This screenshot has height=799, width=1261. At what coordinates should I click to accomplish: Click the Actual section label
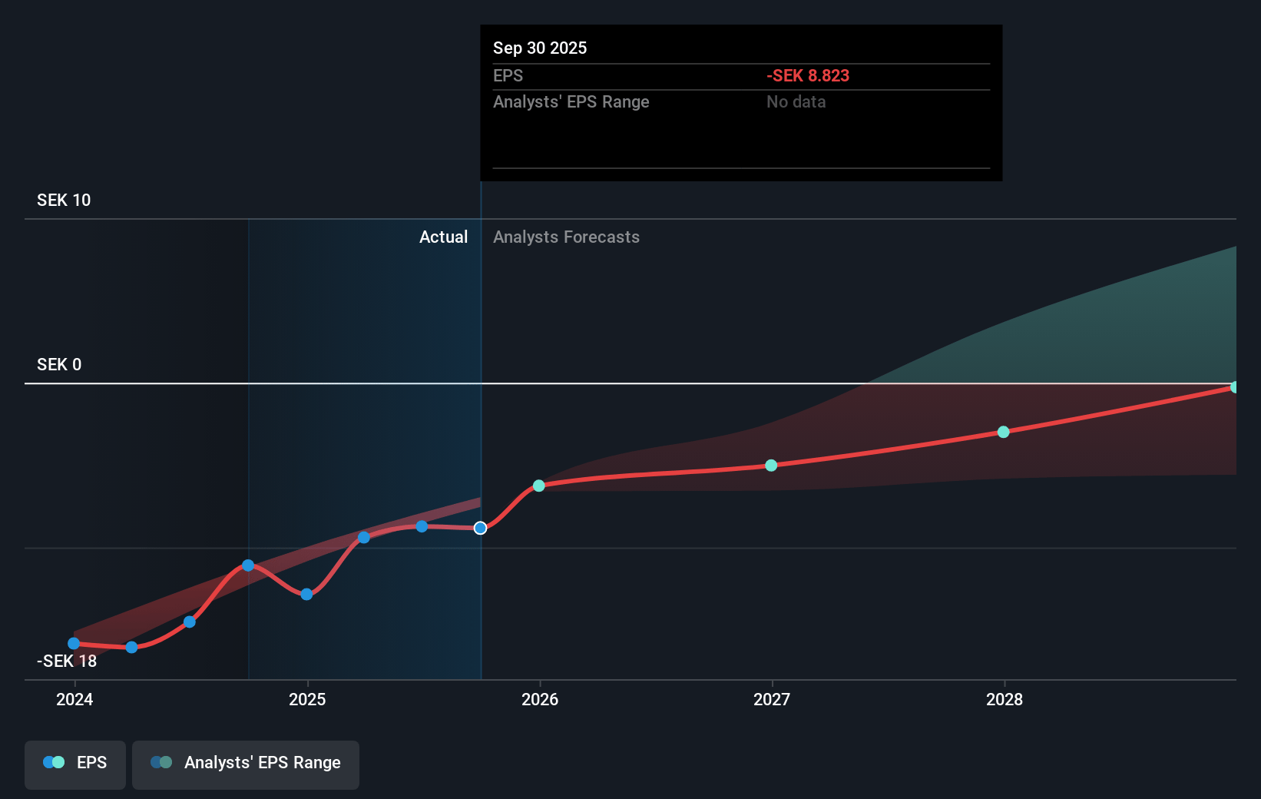click(443, 237)
